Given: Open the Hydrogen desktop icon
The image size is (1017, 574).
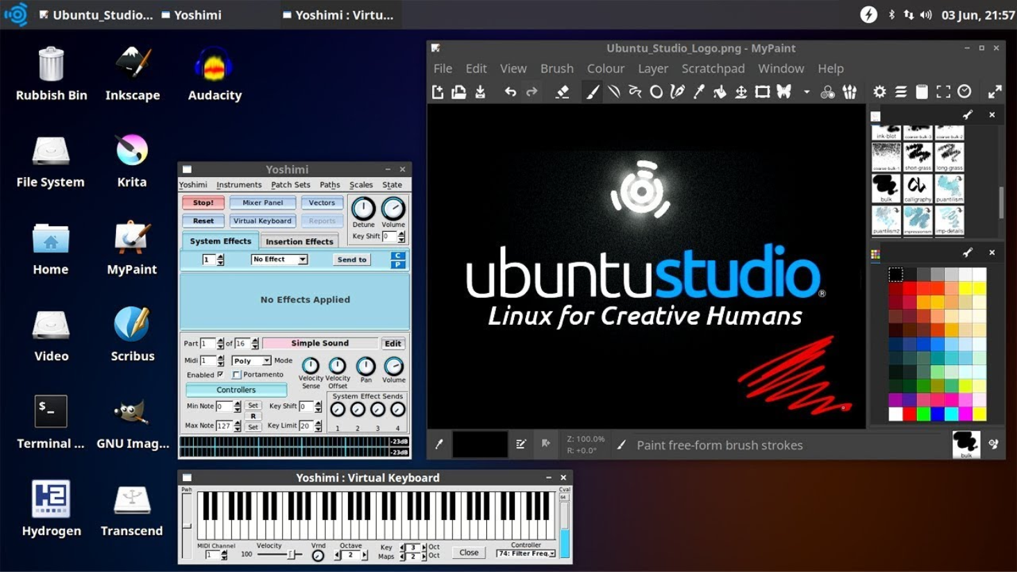Looking at the screenshot, I should pyautogui.click(x=51, y=509).
